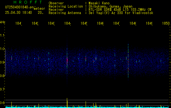Click the 1.1 kHz axis label
This screenshot has width=171, height=108.
click(x=2, y=35)
